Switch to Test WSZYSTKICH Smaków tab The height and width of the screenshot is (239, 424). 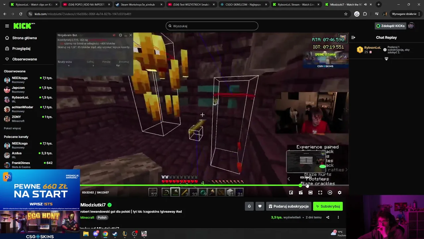point(191,5)
